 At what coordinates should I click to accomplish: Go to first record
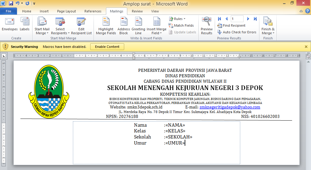pos(219,19)
